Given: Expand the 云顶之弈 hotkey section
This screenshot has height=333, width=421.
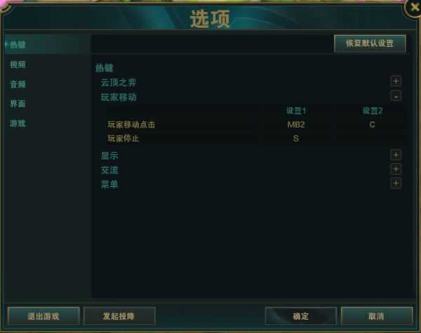Looking at the screenshot, I should point(396,81).
